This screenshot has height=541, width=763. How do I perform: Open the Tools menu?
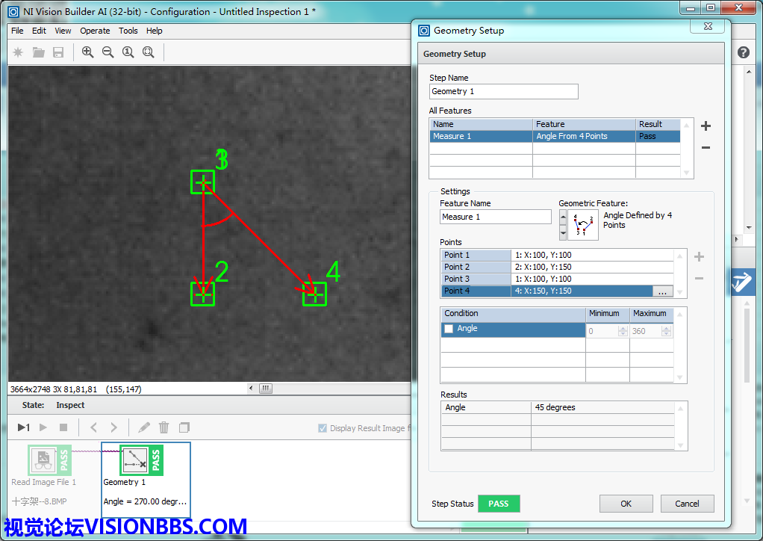point(128,31)
